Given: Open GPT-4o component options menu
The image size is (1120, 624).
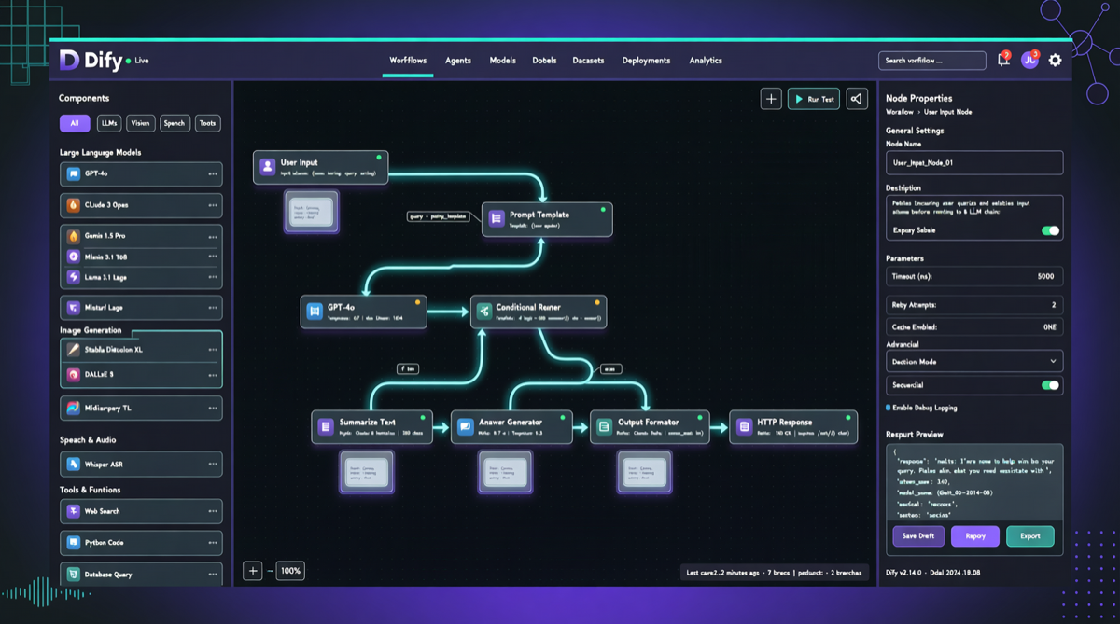Looking at the screenshot, I should coord(213,174).
